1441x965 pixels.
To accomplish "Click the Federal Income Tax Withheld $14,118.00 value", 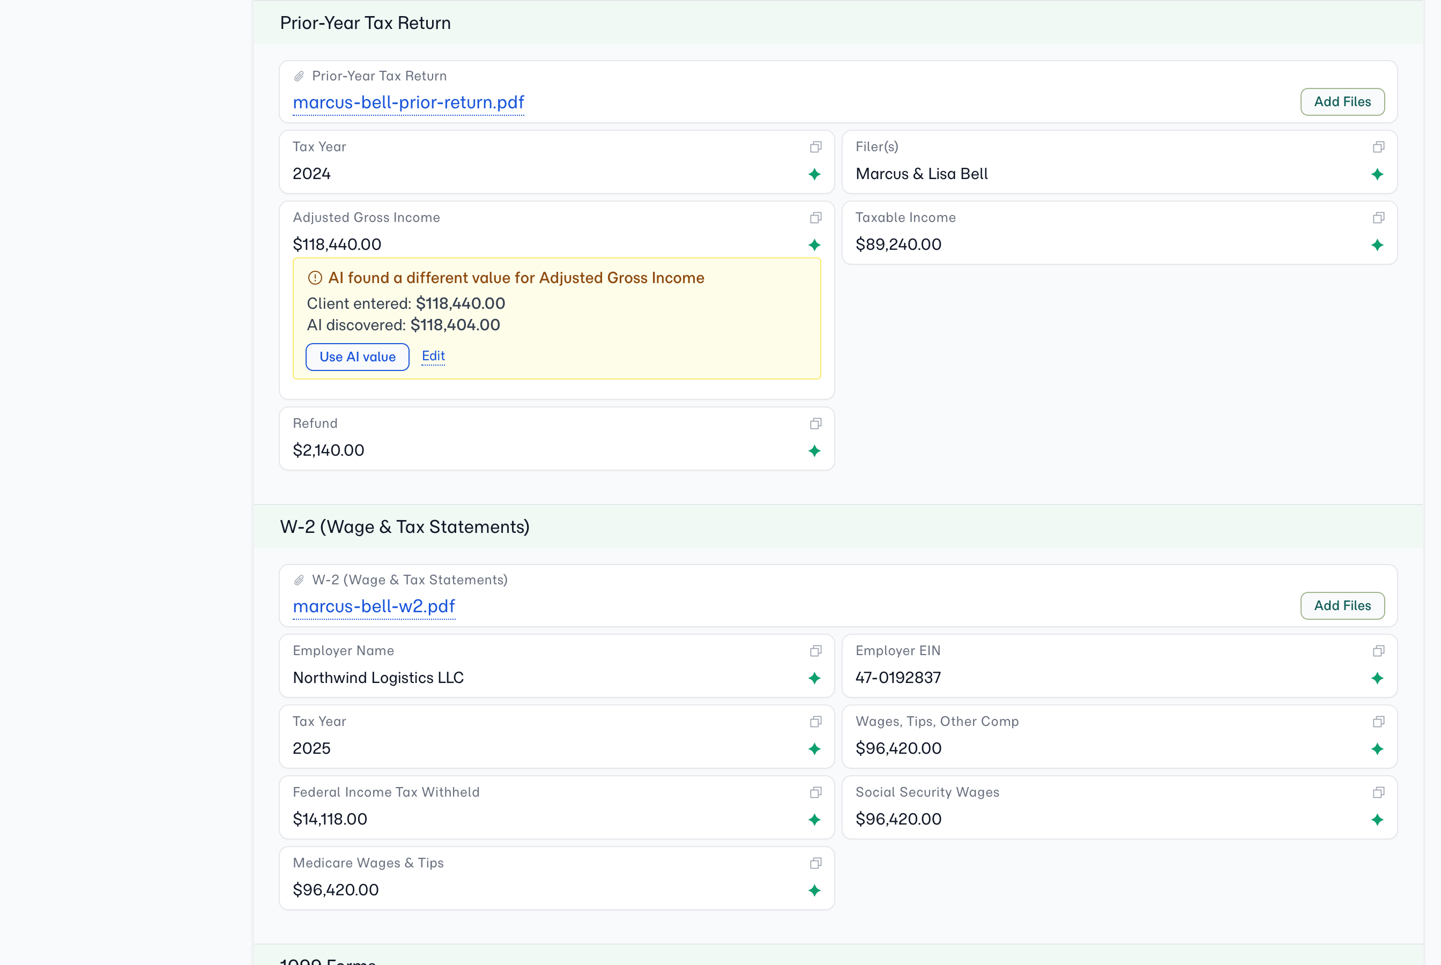I will click(x=330, y=819).
